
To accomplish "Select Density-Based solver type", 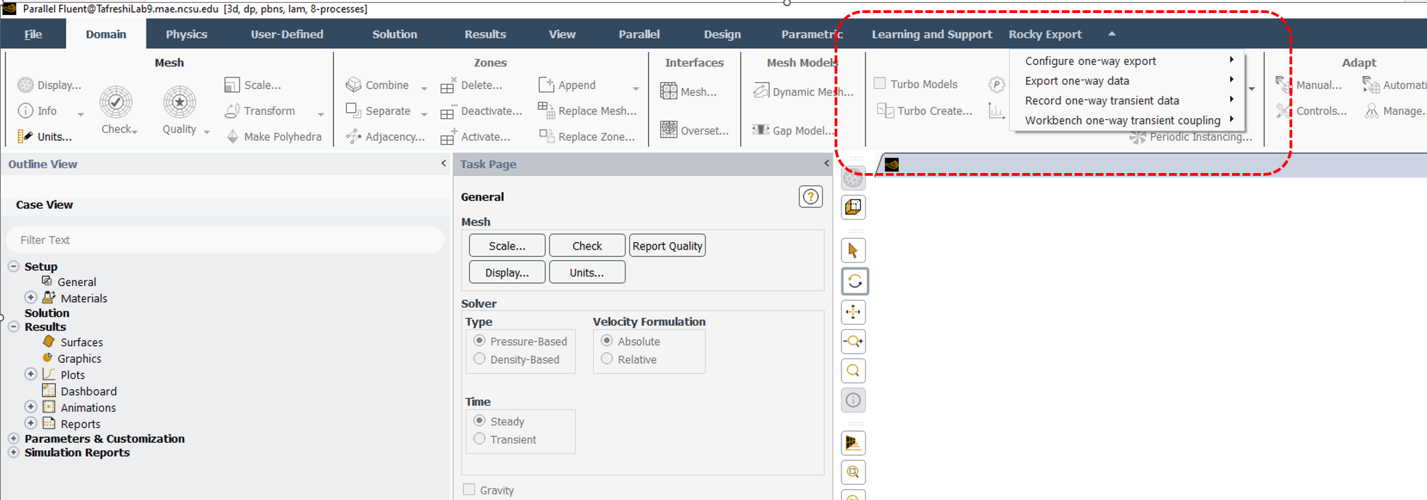I will (480, 359).
